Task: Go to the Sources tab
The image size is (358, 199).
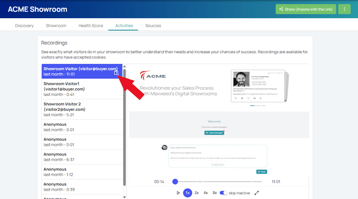Action: pos(153,26)
